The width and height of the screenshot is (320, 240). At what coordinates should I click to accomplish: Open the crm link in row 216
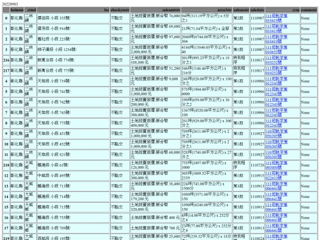pyautogui.click(x=276, y=60)
